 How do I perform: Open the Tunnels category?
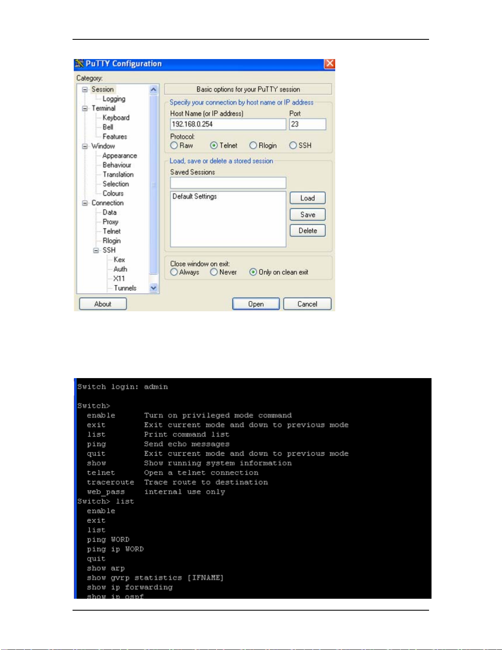tap(125, 288)
